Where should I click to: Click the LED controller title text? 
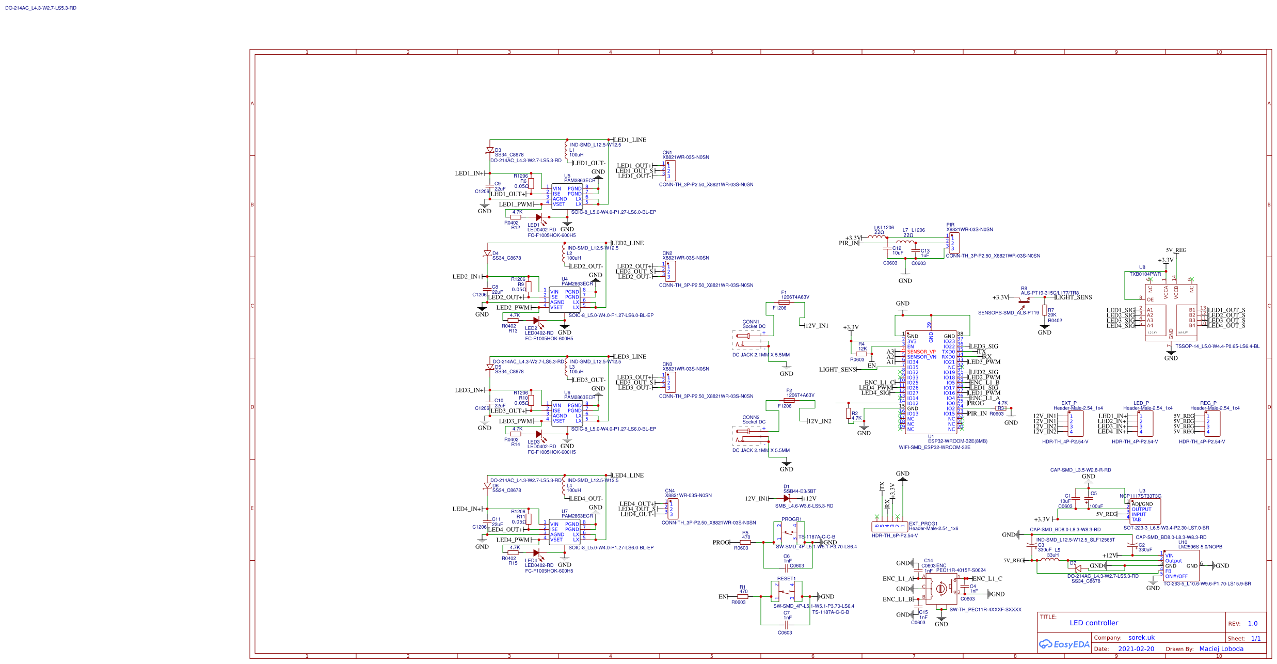click(x=1094, y=623)
